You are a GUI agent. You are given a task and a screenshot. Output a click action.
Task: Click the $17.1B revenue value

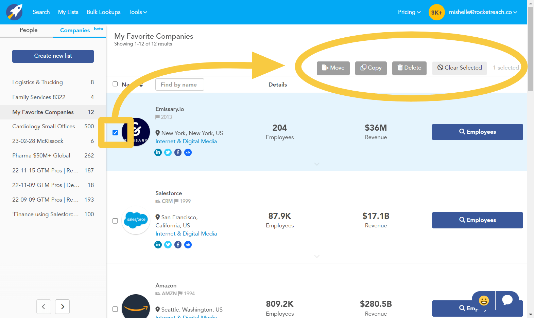pyautogui.click(x=376, y=216)
